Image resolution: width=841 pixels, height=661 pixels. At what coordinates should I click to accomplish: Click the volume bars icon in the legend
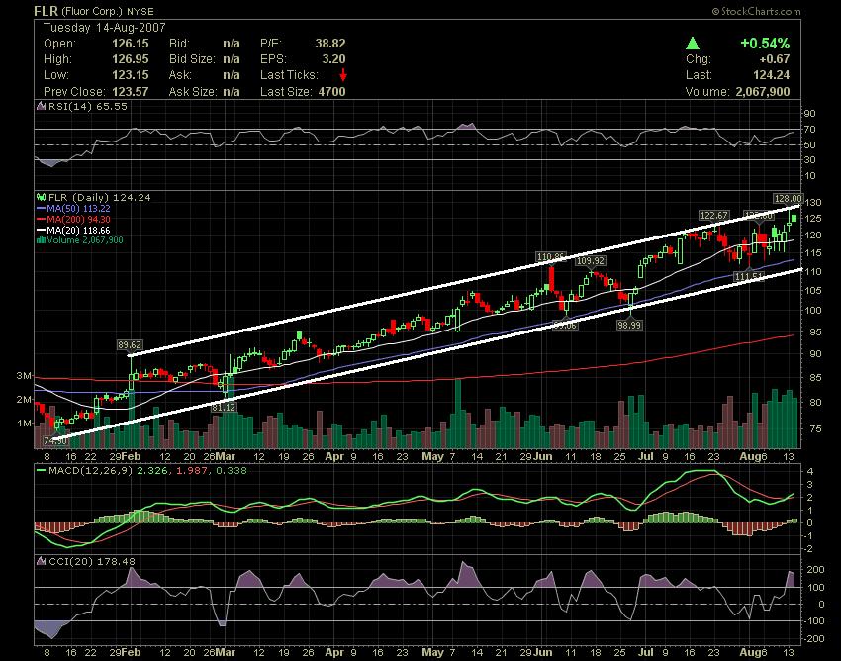pos(41,240)
